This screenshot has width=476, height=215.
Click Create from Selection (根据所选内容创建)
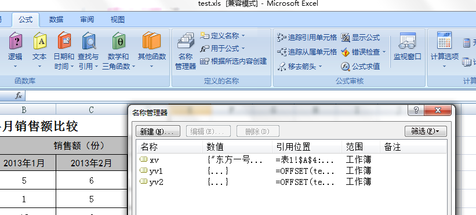[x=234, y=61]
